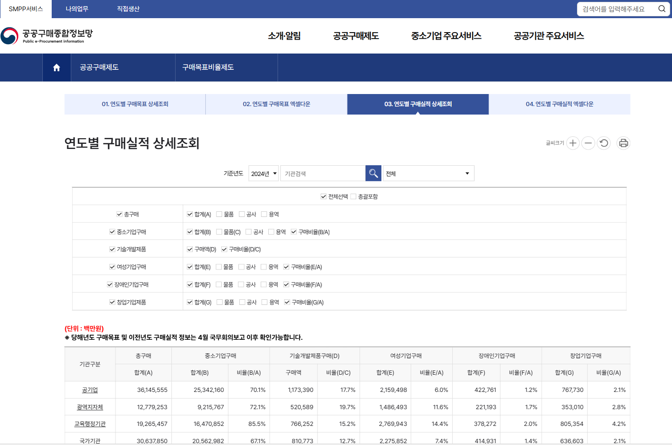Reset font size with refresh icon
The width and height of the screenshot is (672, 445).
tap(604, 143)
